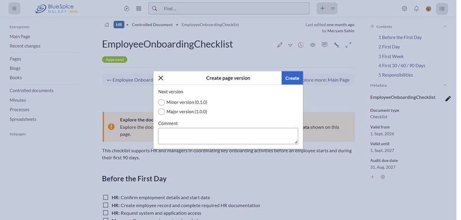
Task: Click the small gear icon below Audit due date
Action: click(383, 177)
